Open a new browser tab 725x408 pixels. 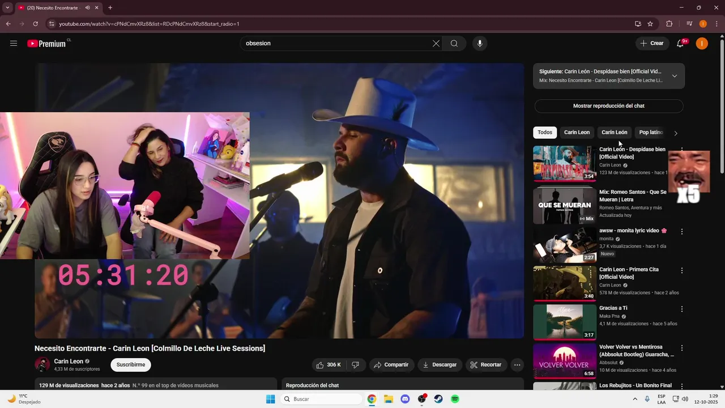(110, 8)
